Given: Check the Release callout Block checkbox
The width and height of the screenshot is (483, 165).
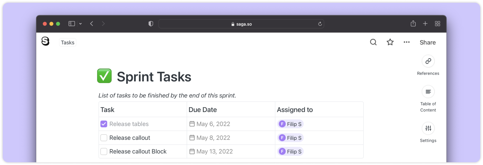Looking at the screenshot, I should click(x=104, y=151).
